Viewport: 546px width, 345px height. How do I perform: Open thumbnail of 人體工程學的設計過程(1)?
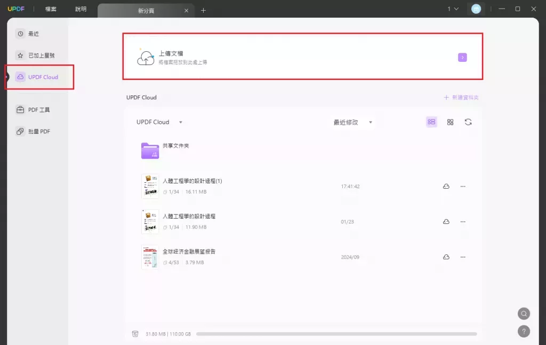(150, 186)
